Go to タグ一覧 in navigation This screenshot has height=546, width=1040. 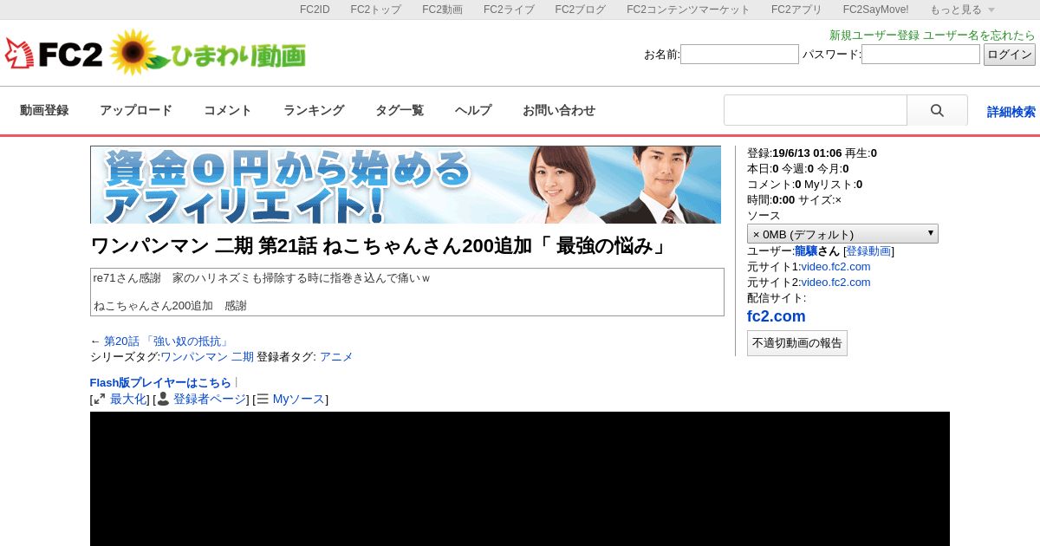click(x=400, y=111)
